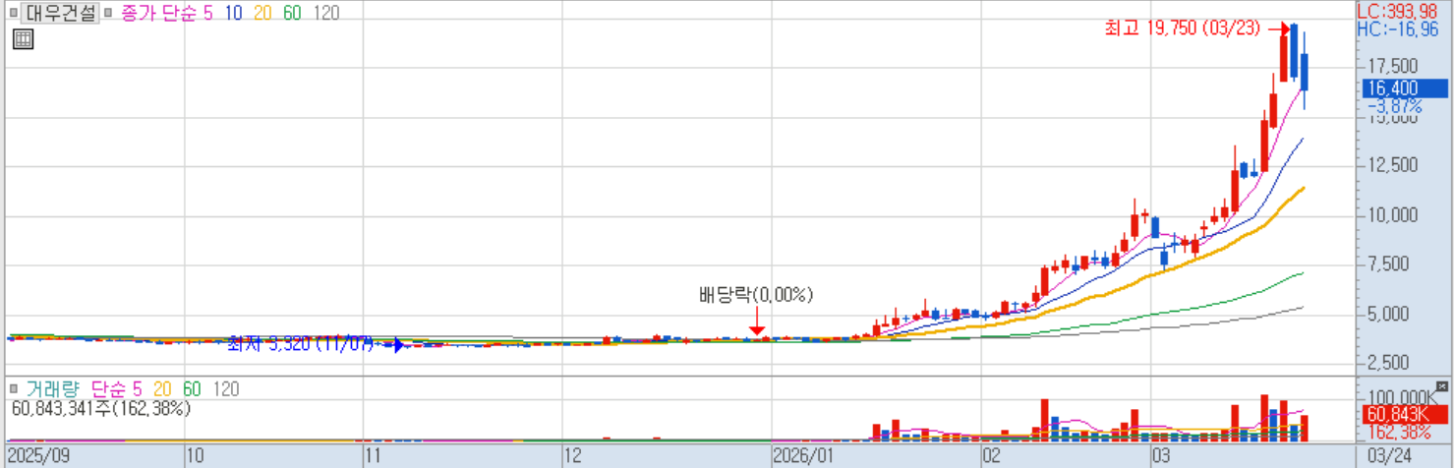Click the square marker before 거래량
The height and width of the screenshot is (468, 1454).
point(13,389)
